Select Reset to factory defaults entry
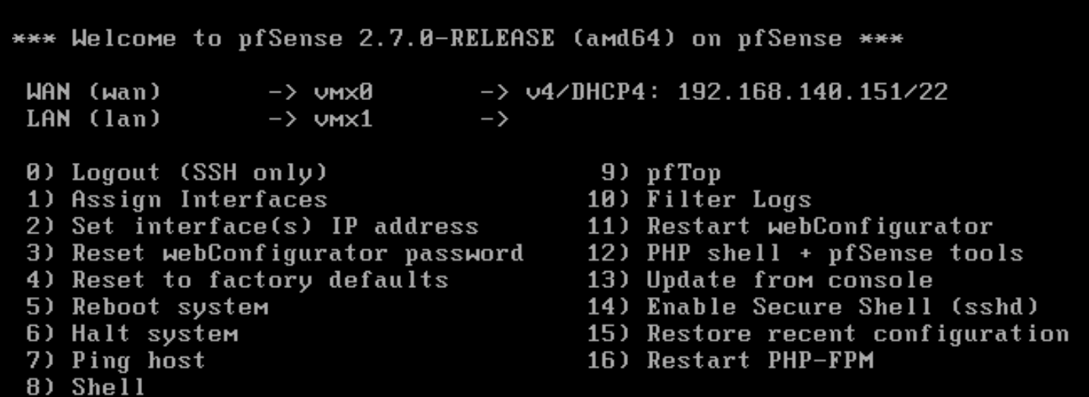 coord(237,280)
